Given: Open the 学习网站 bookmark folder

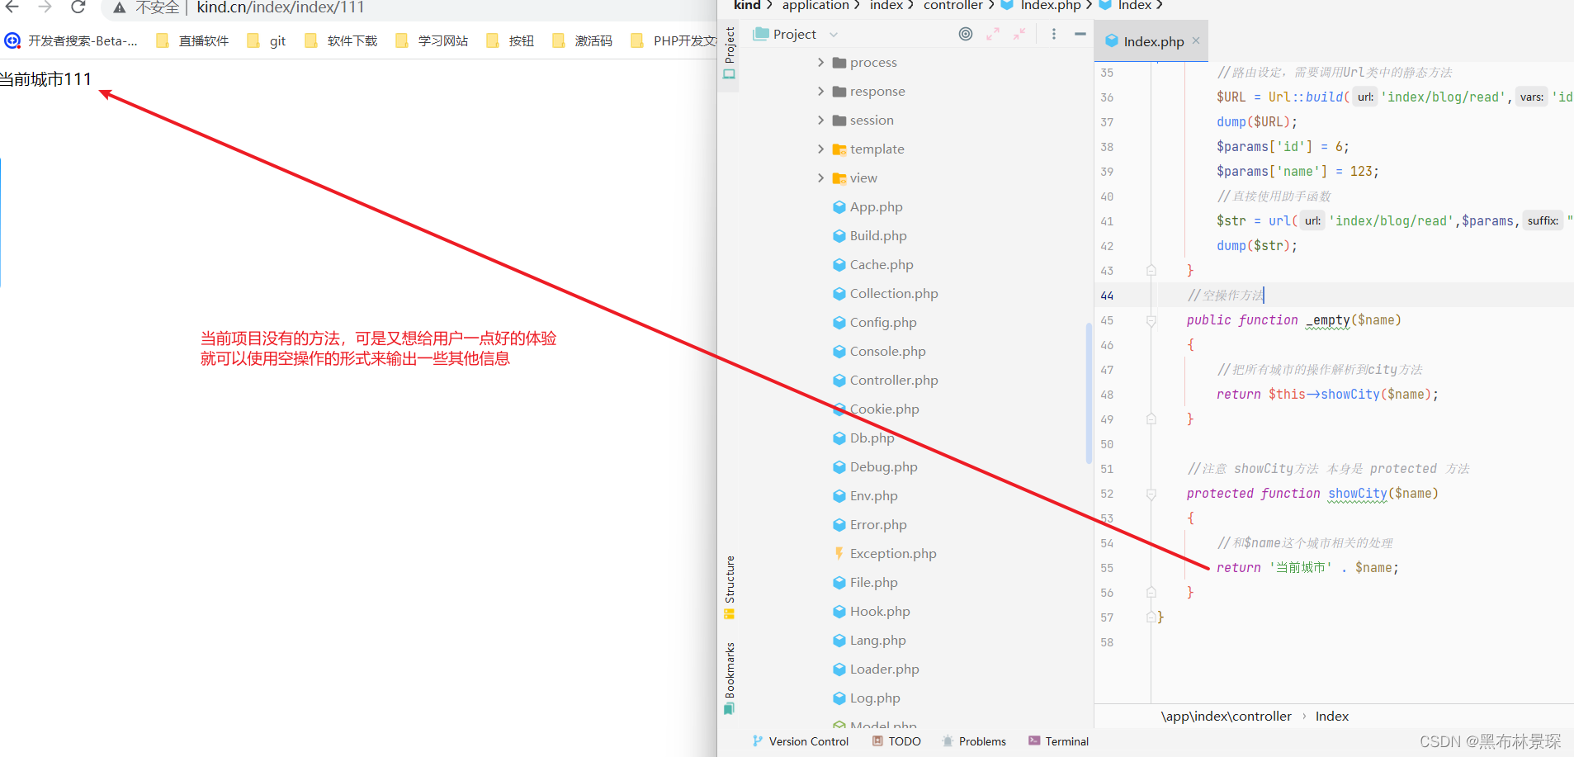Looking at the screenshot, I should click(x=432, y=40).
